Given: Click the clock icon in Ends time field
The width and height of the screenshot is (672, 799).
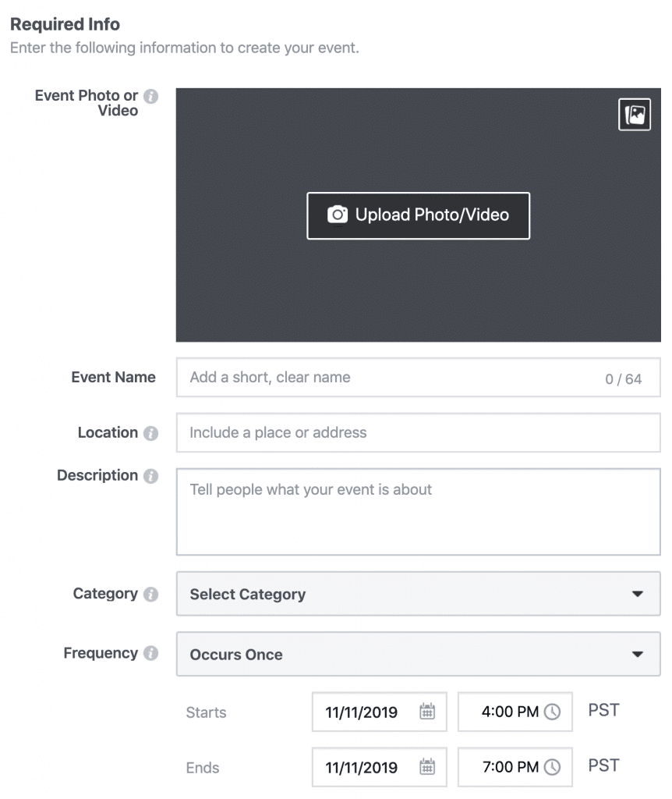Looking at the screenshot, I should point(553,766).
